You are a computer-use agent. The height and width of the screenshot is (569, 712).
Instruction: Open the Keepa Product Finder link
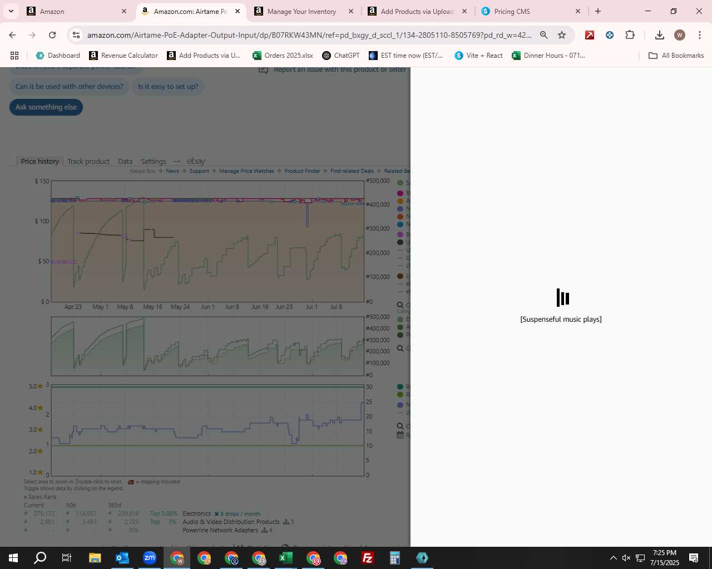point(302,171)
